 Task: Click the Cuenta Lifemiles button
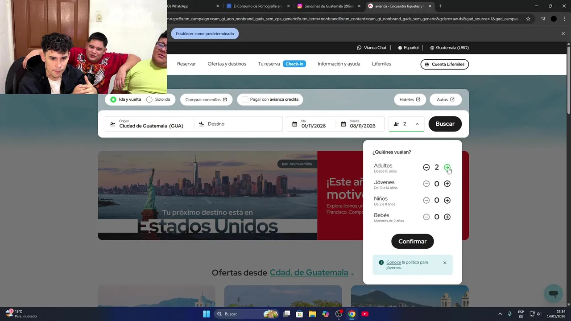pyautogui.click(x=445, y=64)
